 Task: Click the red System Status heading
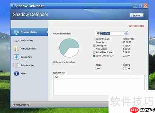pos(136,26)
